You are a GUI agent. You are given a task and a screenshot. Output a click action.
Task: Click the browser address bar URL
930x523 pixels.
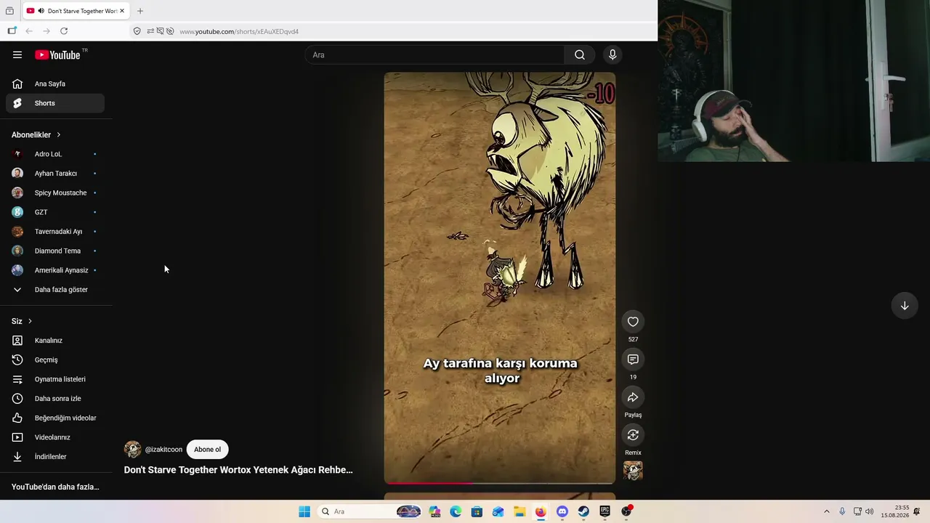tap(239, 31)
